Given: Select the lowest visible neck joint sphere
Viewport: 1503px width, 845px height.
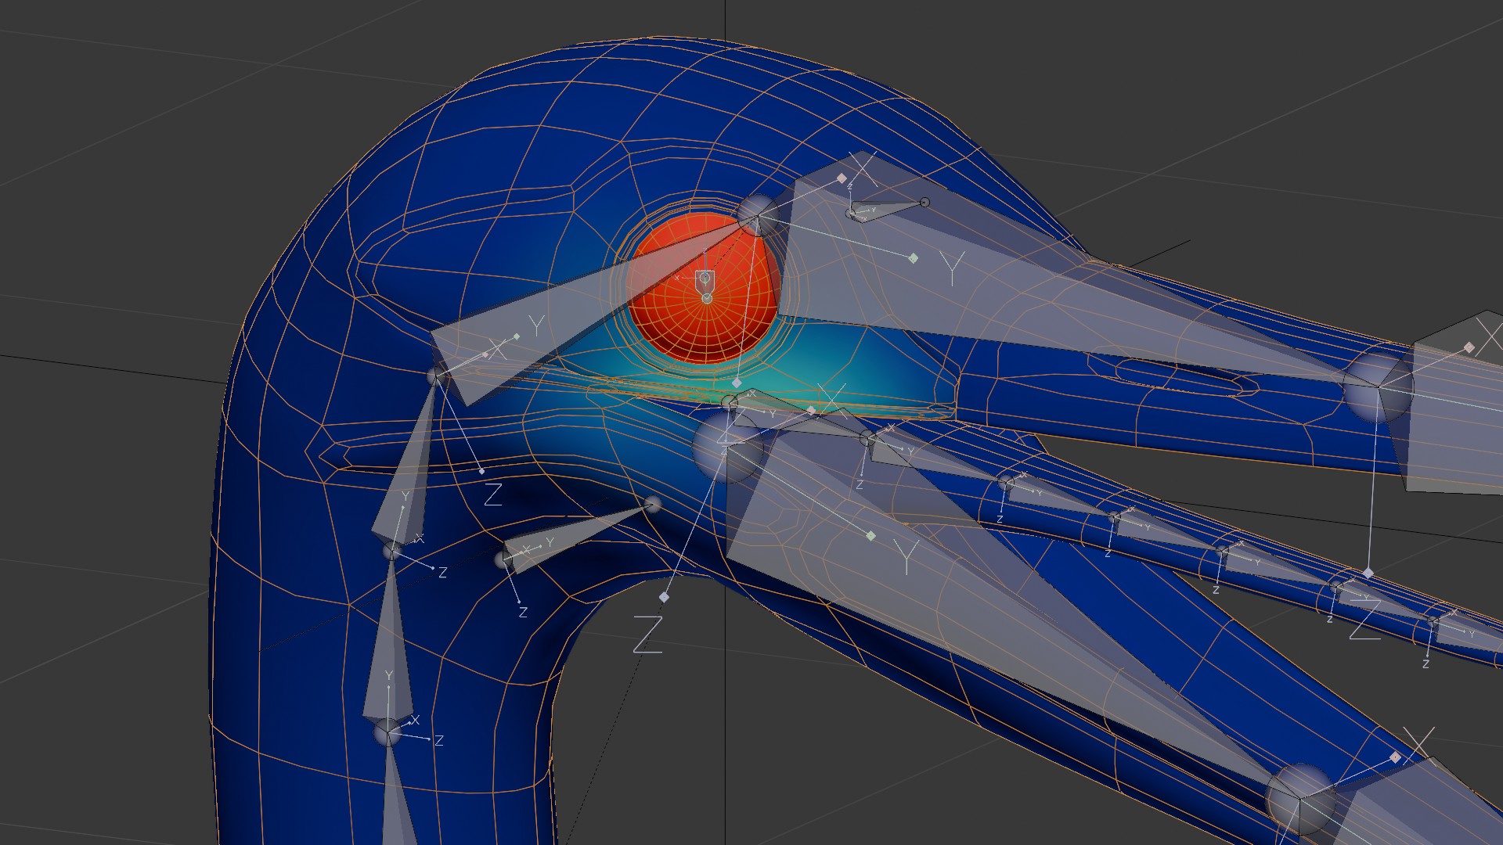Looking at the screenshot, I should coord(387,732).
